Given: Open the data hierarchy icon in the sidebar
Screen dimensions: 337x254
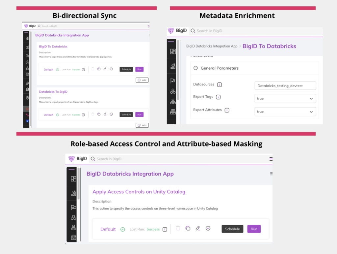Looking at the screenshot, I should (73, 228).
